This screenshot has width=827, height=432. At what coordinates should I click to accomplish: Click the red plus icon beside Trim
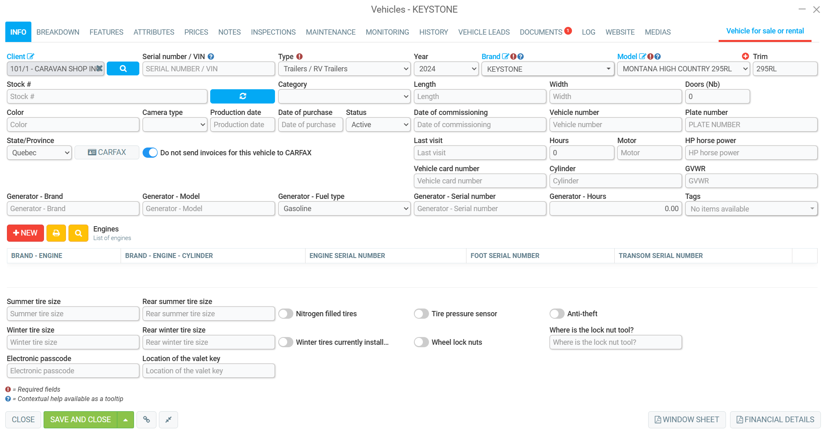[746, 56]
